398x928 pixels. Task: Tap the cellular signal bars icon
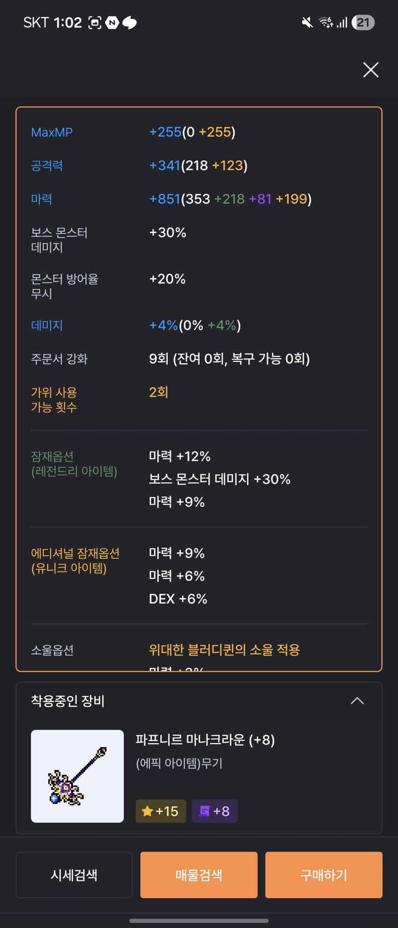coord(342,22)
